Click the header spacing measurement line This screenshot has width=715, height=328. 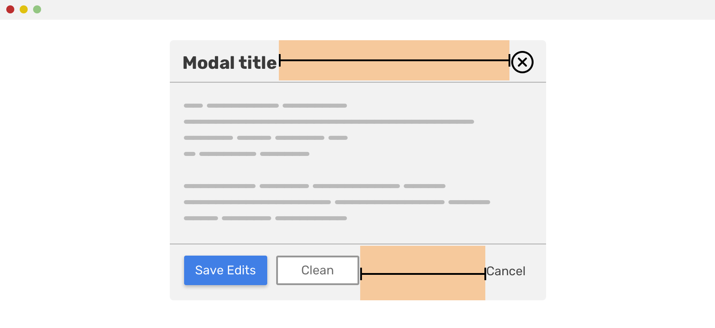click(x=395, y=60)
